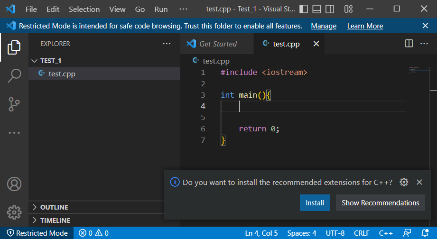This screenshot has height=239, width=437.
Task: Open the Edit menu
Action: (53, 9)
